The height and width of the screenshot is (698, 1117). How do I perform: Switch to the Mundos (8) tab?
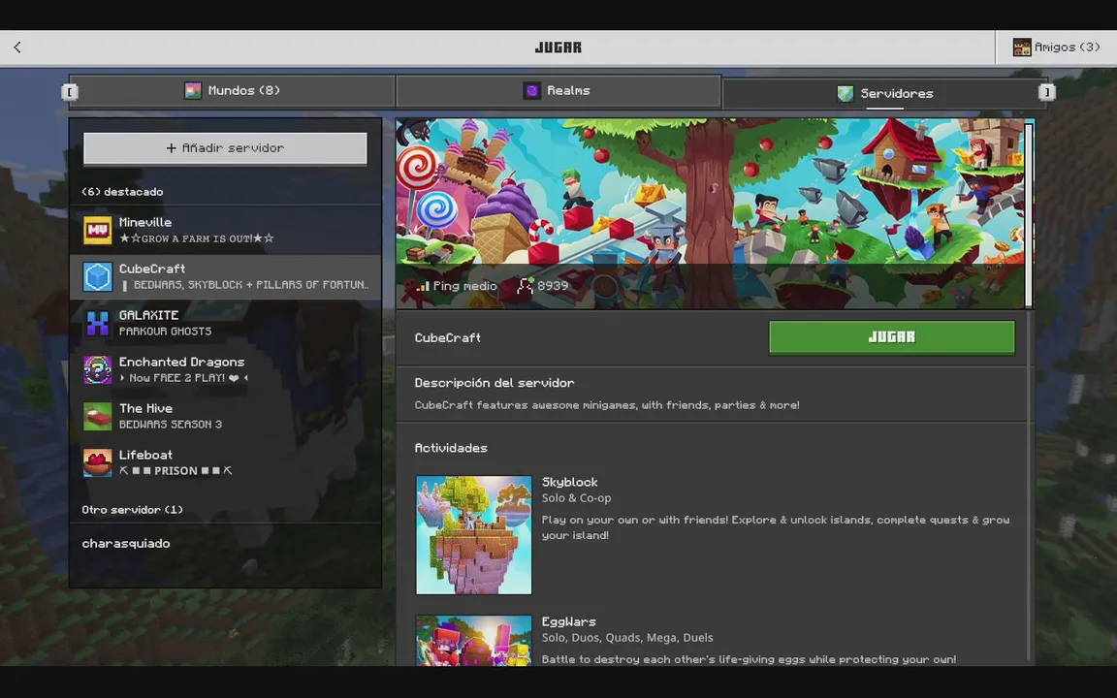pos(233,90)
